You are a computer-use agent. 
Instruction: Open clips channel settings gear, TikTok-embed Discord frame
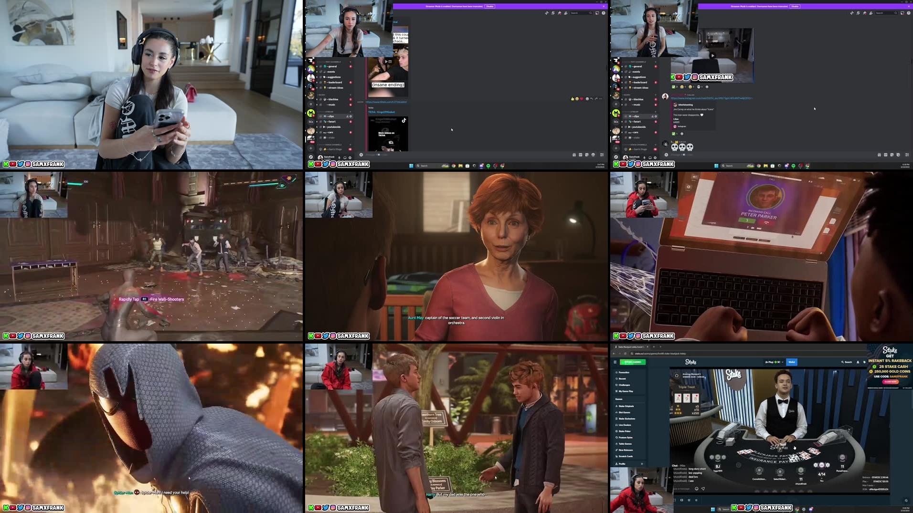click(350, 116)
